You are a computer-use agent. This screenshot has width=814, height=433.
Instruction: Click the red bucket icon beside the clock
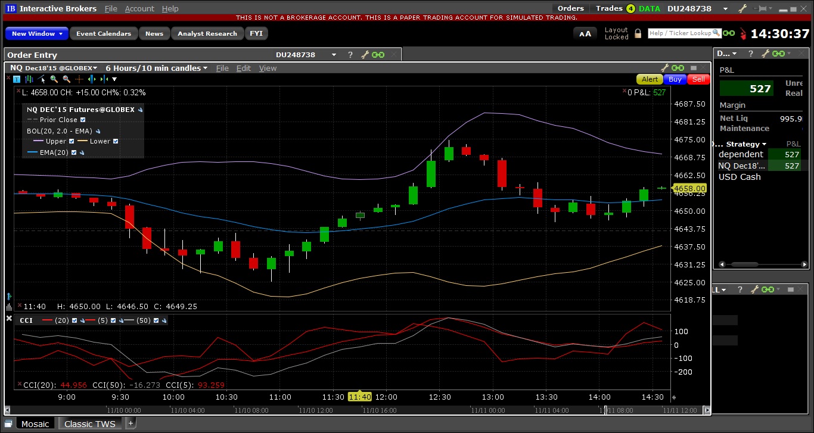point(742,34)
